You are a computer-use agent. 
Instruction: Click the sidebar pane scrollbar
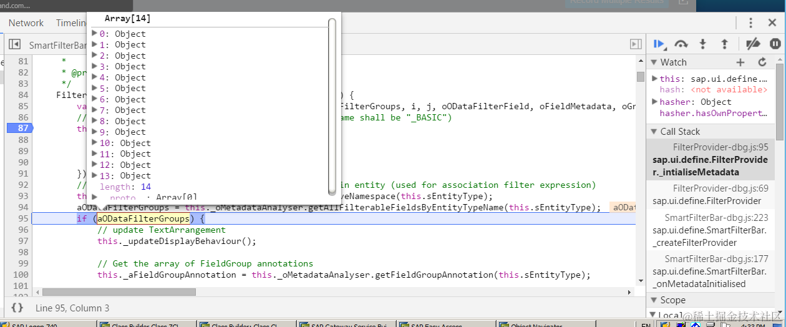779,101
